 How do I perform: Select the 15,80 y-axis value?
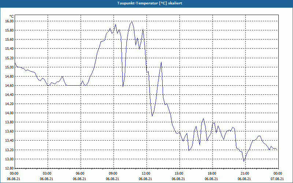[x=10, y=30]
